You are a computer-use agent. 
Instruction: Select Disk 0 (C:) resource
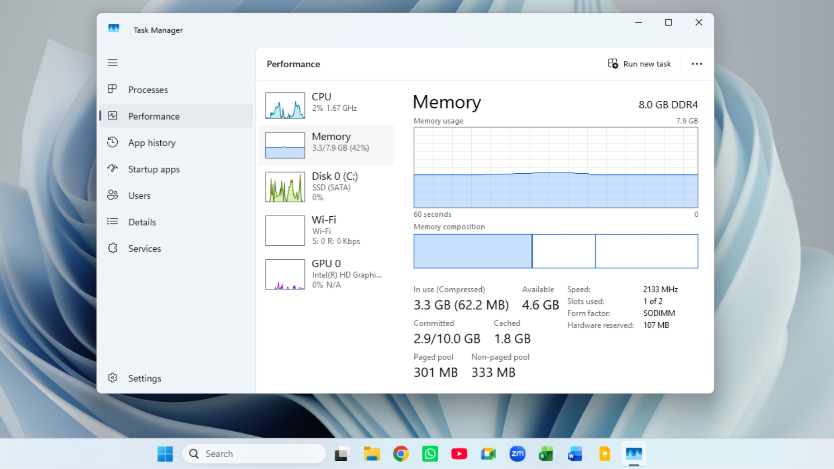pos(326,187)
